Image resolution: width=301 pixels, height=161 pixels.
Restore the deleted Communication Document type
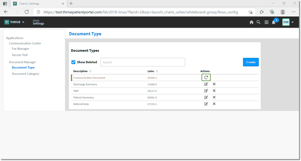click(x=206, y=77)
